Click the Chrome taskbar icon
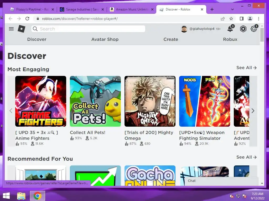Viewport: 269px width, 201px height. (38, 196)
